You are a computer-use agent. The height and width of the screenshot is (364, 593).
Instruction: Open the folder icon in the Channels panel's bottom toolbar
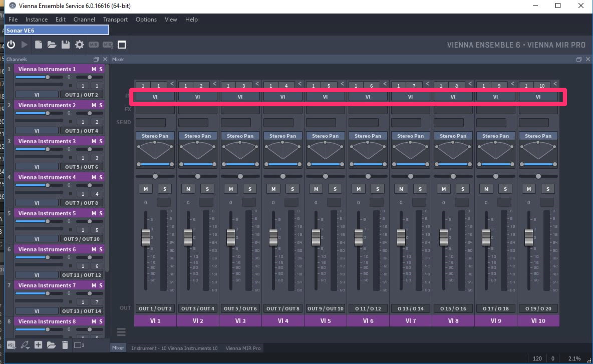pos(52,345)
